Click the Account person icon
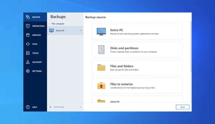The width and height of the screenshot is (215, 124). pyautogui.click(x=28, y=62)
